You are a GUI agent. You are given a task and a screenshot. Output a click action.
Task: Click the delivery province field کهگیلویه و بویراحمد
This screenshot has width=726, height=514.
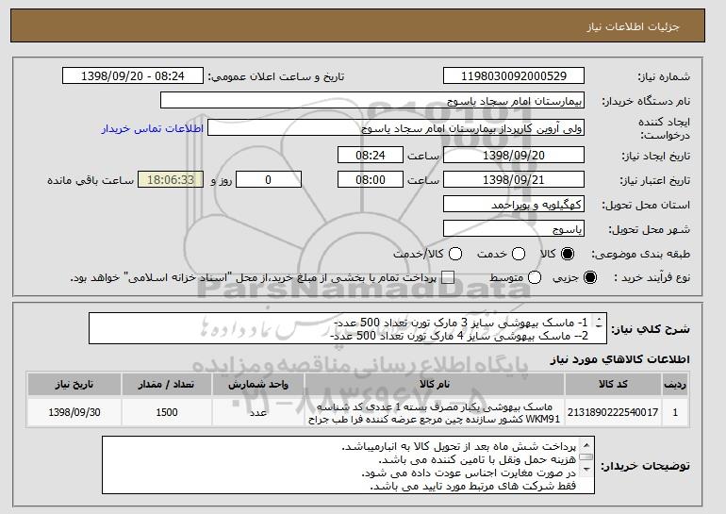pyautogui.click(x=514, y=205)
